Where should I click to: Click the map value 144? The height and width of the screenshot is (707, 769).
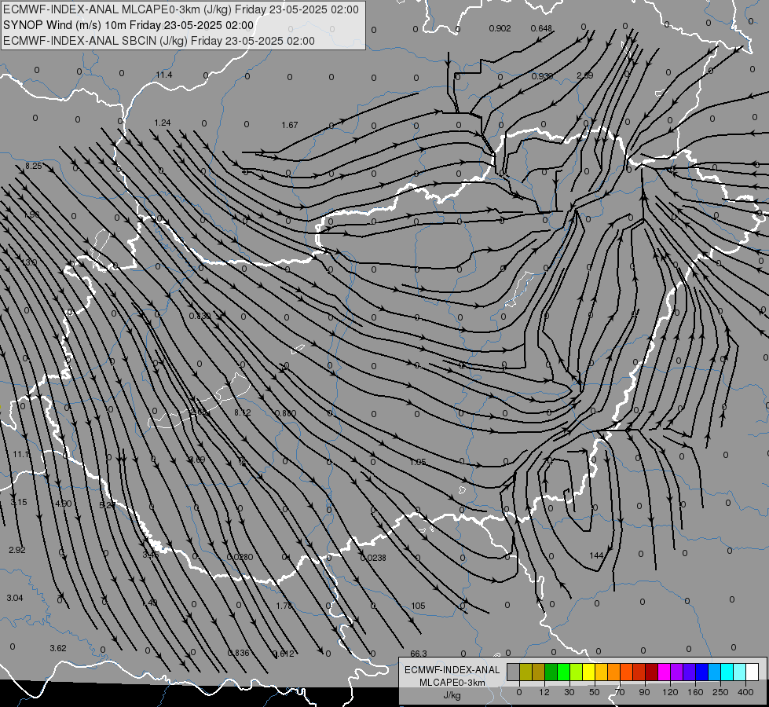(x=596, y=555)
